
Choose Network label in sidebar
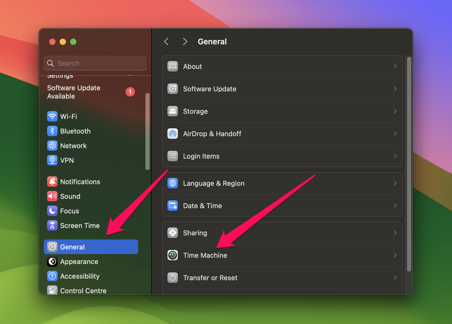74,146
